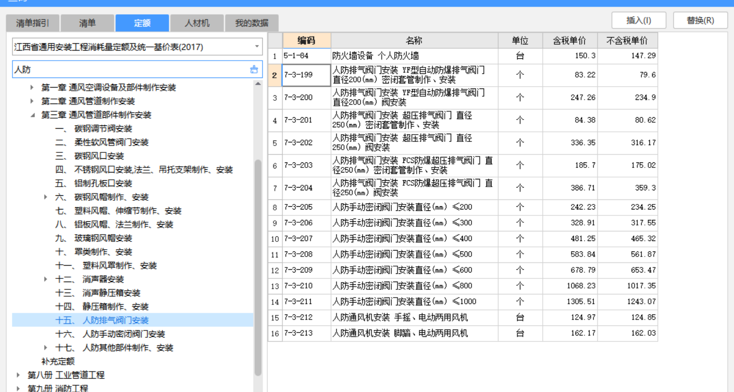Click row number 16 header
This screenshot has height=392, width=734.
275,333
